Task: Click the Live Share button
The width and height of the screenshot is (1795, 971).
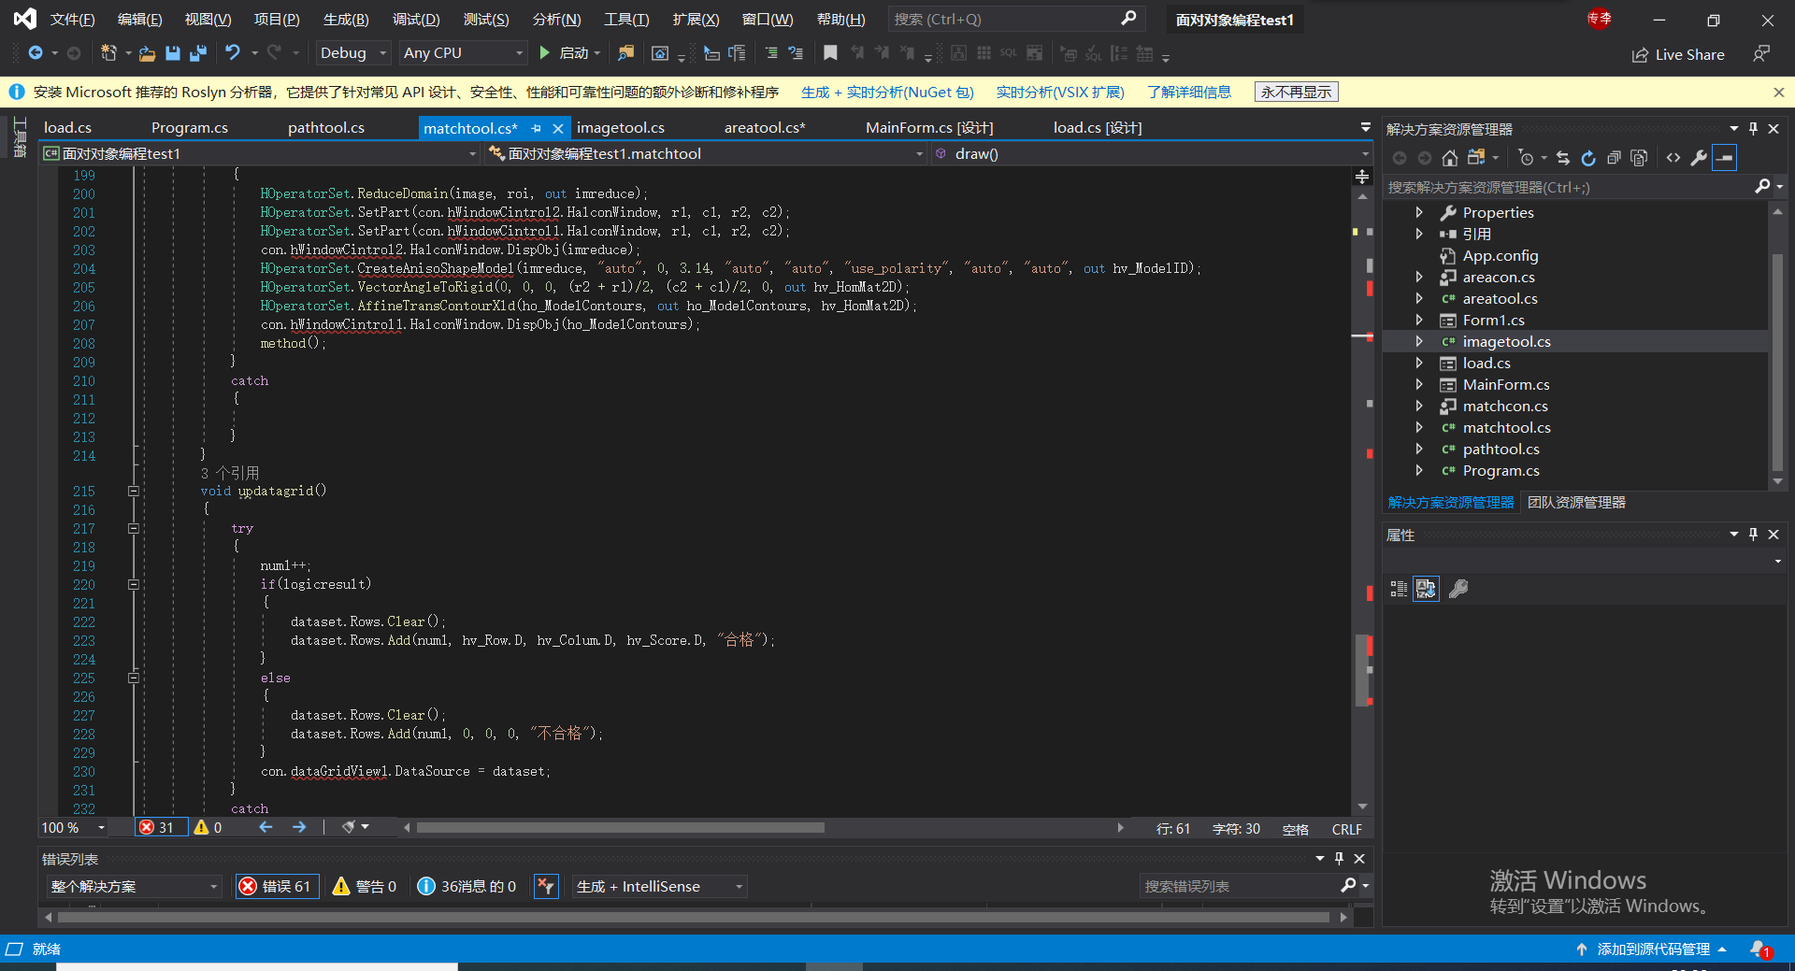Action: [x=1679, y=54]
